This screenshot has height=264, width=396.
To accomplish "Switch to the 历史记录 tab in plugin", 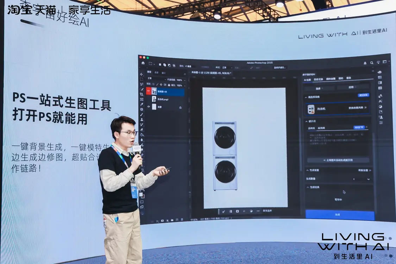I will pyautogui.click(x=318, y=79).
